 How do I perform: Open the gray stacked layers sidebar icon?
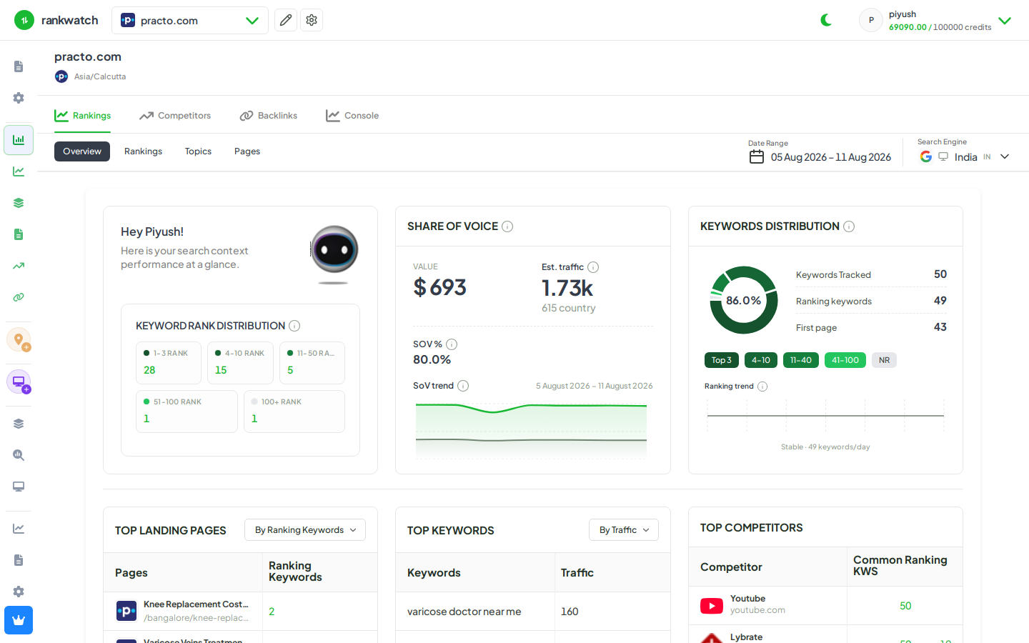(x=19, y=424)
